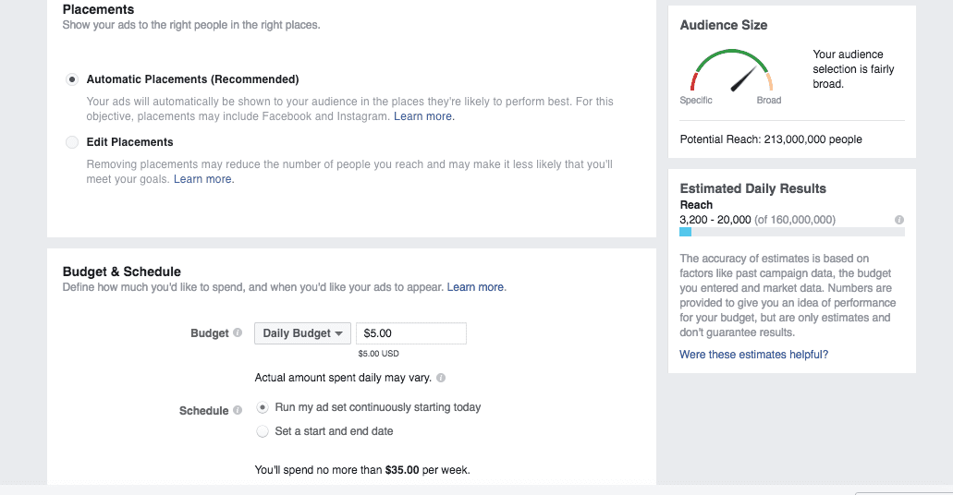Click the info icon beside Schedule label

238,410
